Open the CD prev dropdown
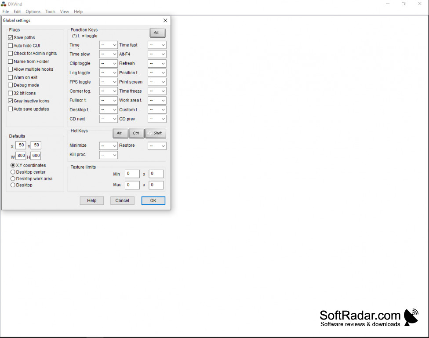The height and width of the screenshot is (338, 429). (157, 119)
